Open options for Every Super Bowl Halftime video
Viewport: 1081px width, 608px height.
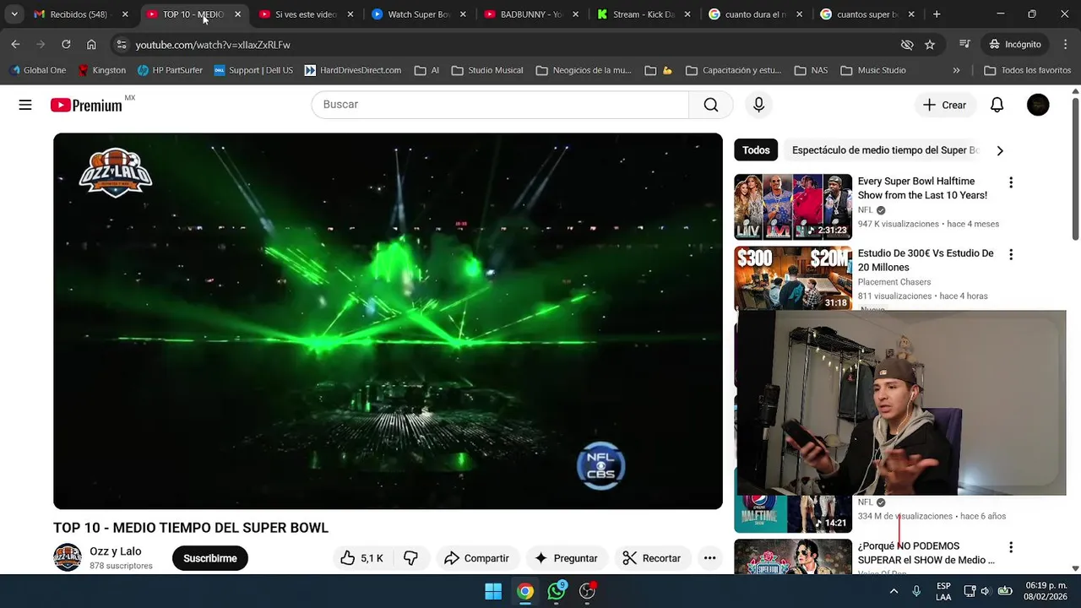1011,182
